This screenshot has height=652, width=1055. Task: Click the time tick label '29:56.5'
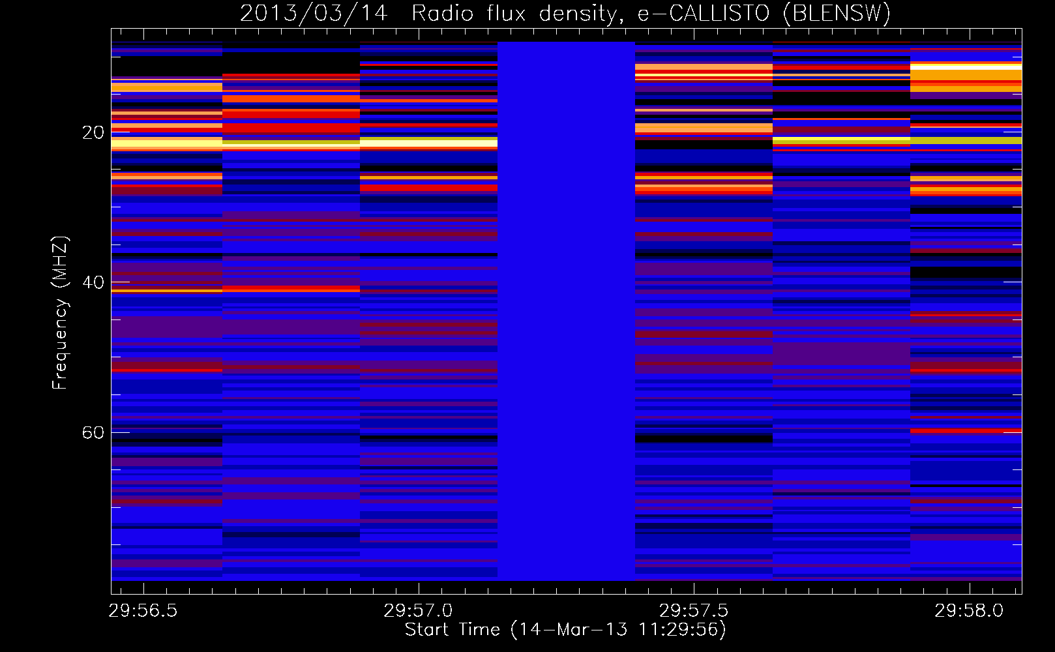tap(143, 610)
